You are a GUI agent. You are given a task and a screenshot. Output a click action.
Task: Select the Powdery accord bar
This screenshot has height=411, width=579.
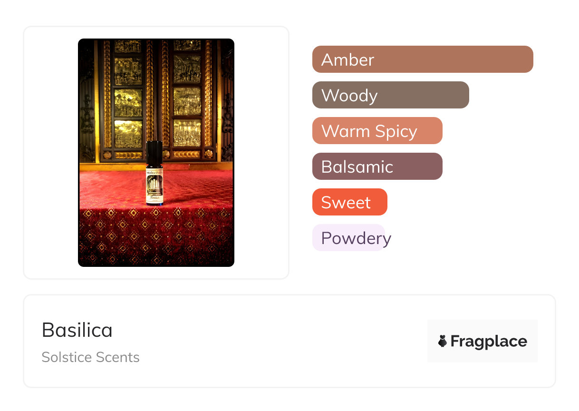point(348,238)
